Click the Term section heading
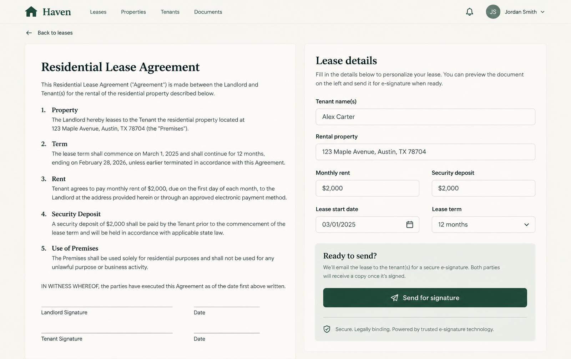Screen dimensions: 571x359 (x=59, y=144)
